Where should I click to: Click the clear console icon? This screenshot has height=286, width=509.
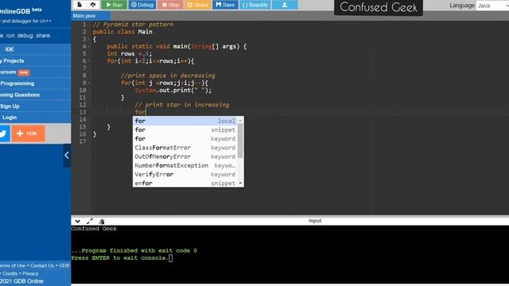(102, 222)
